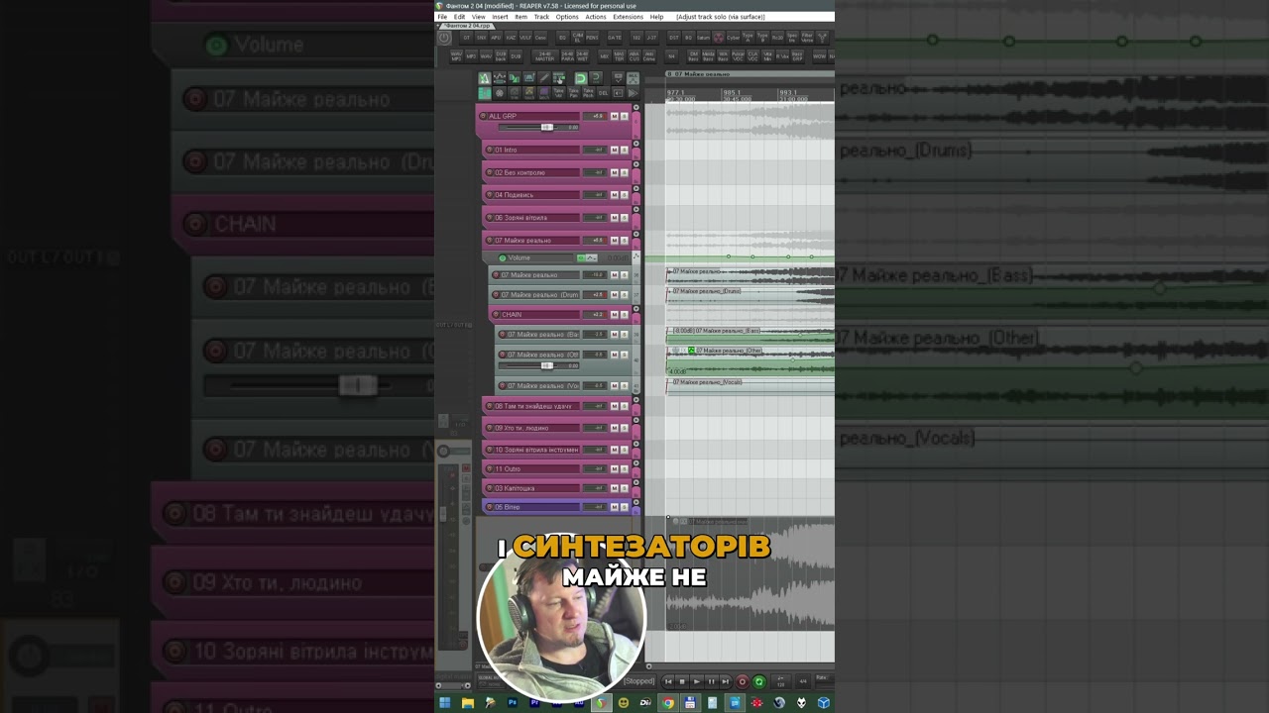Mute the 04 Подивись track
The height and width of the screenshot is (713, 1269).
pos(615,195)
